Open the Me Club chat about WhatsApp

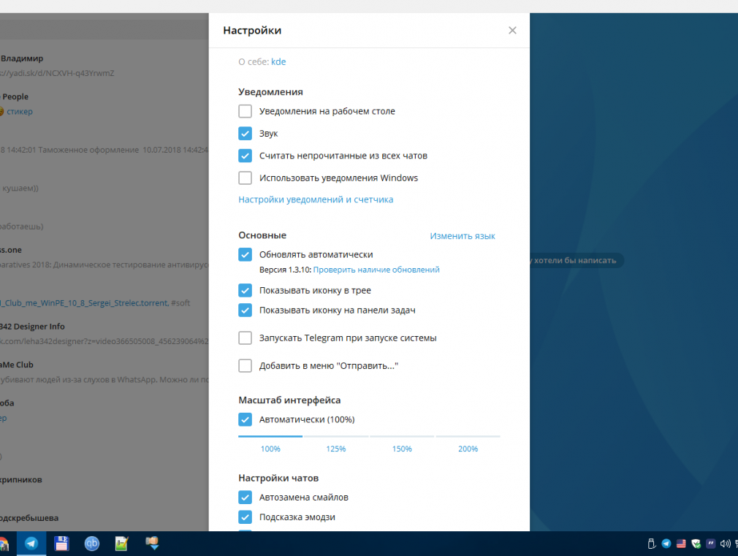coord(104,372)
